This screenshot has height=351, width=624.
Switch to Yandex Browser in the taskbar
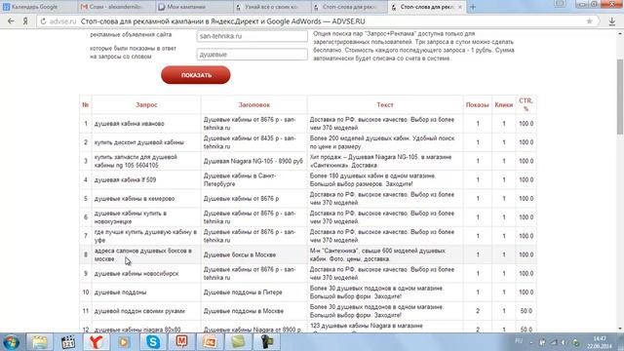96,342
